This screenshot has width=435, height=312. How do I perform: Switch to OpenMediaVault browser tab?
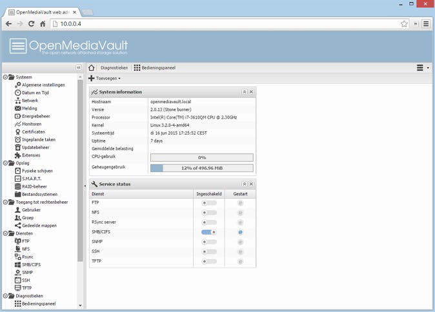[x=43, y=12]
